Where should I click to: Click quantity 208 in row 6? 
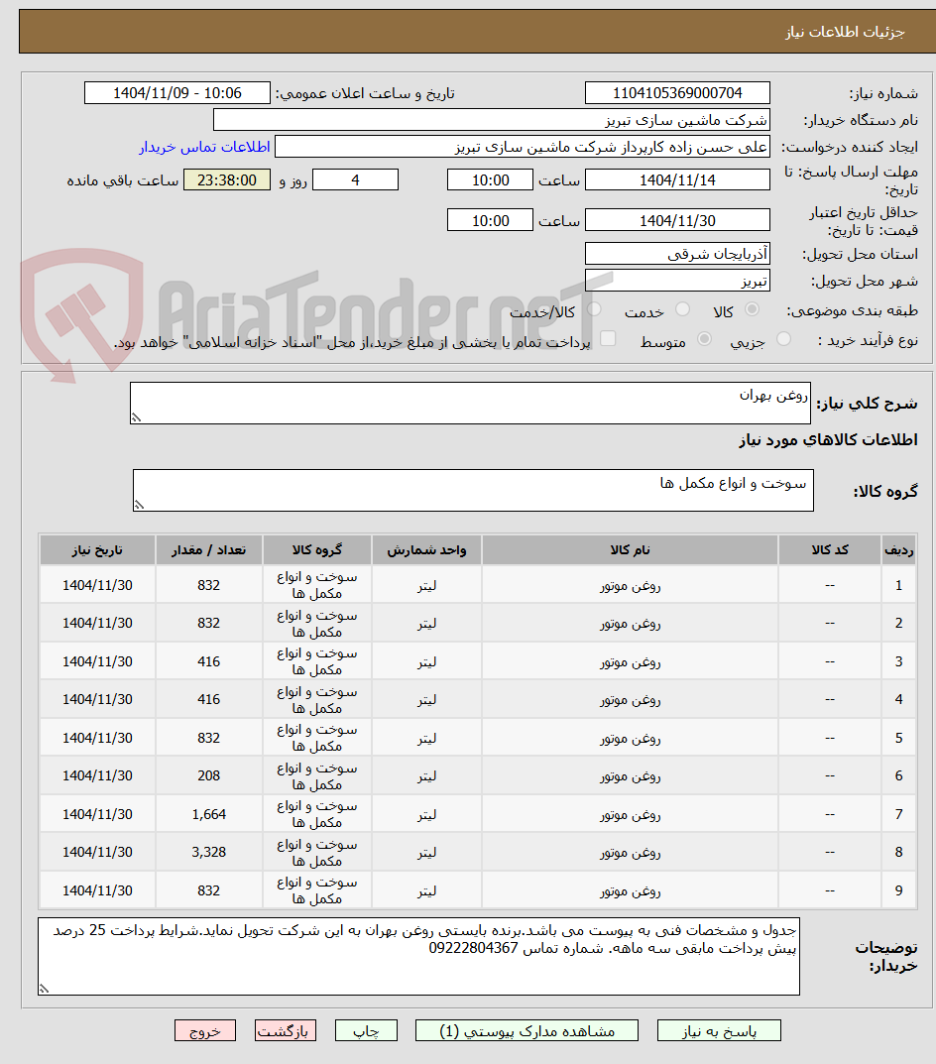(208, 775)
